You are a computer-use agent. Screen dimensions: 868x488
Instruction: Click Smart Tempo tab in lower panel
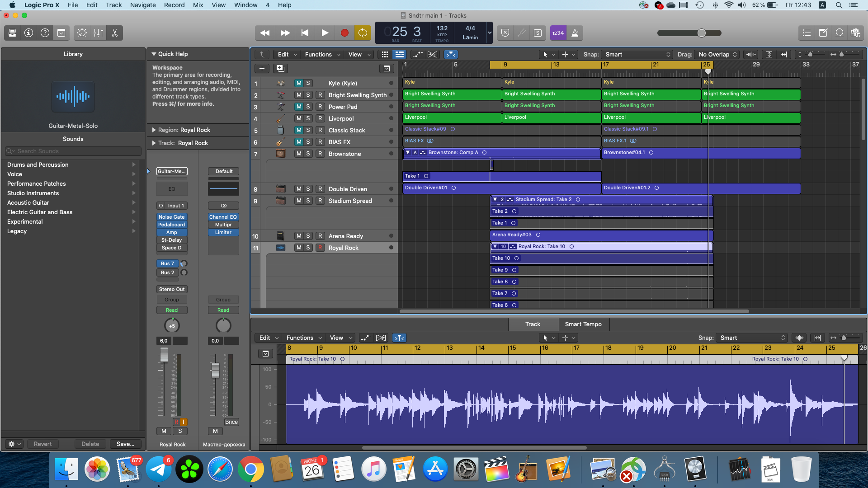click(583, 324)
